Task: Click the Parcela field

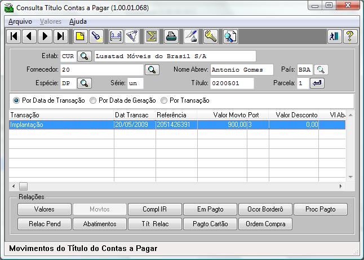Action: (303, 83)
